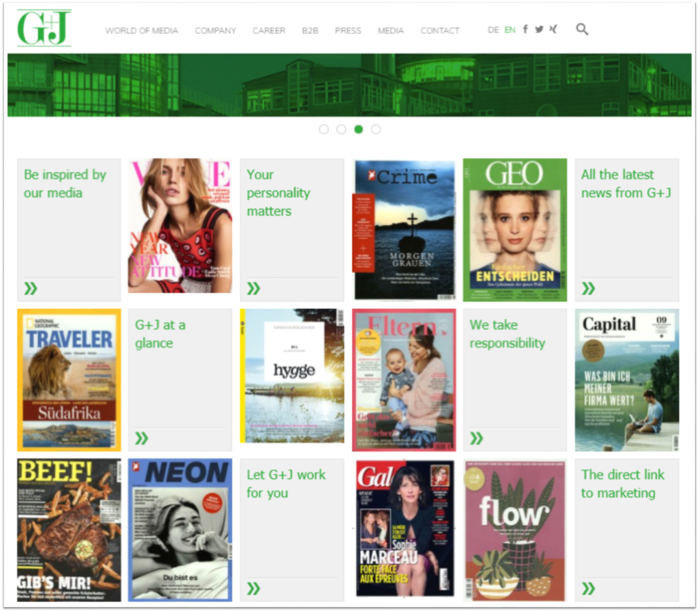Click the GEO magazine cover

coord(515,230)
